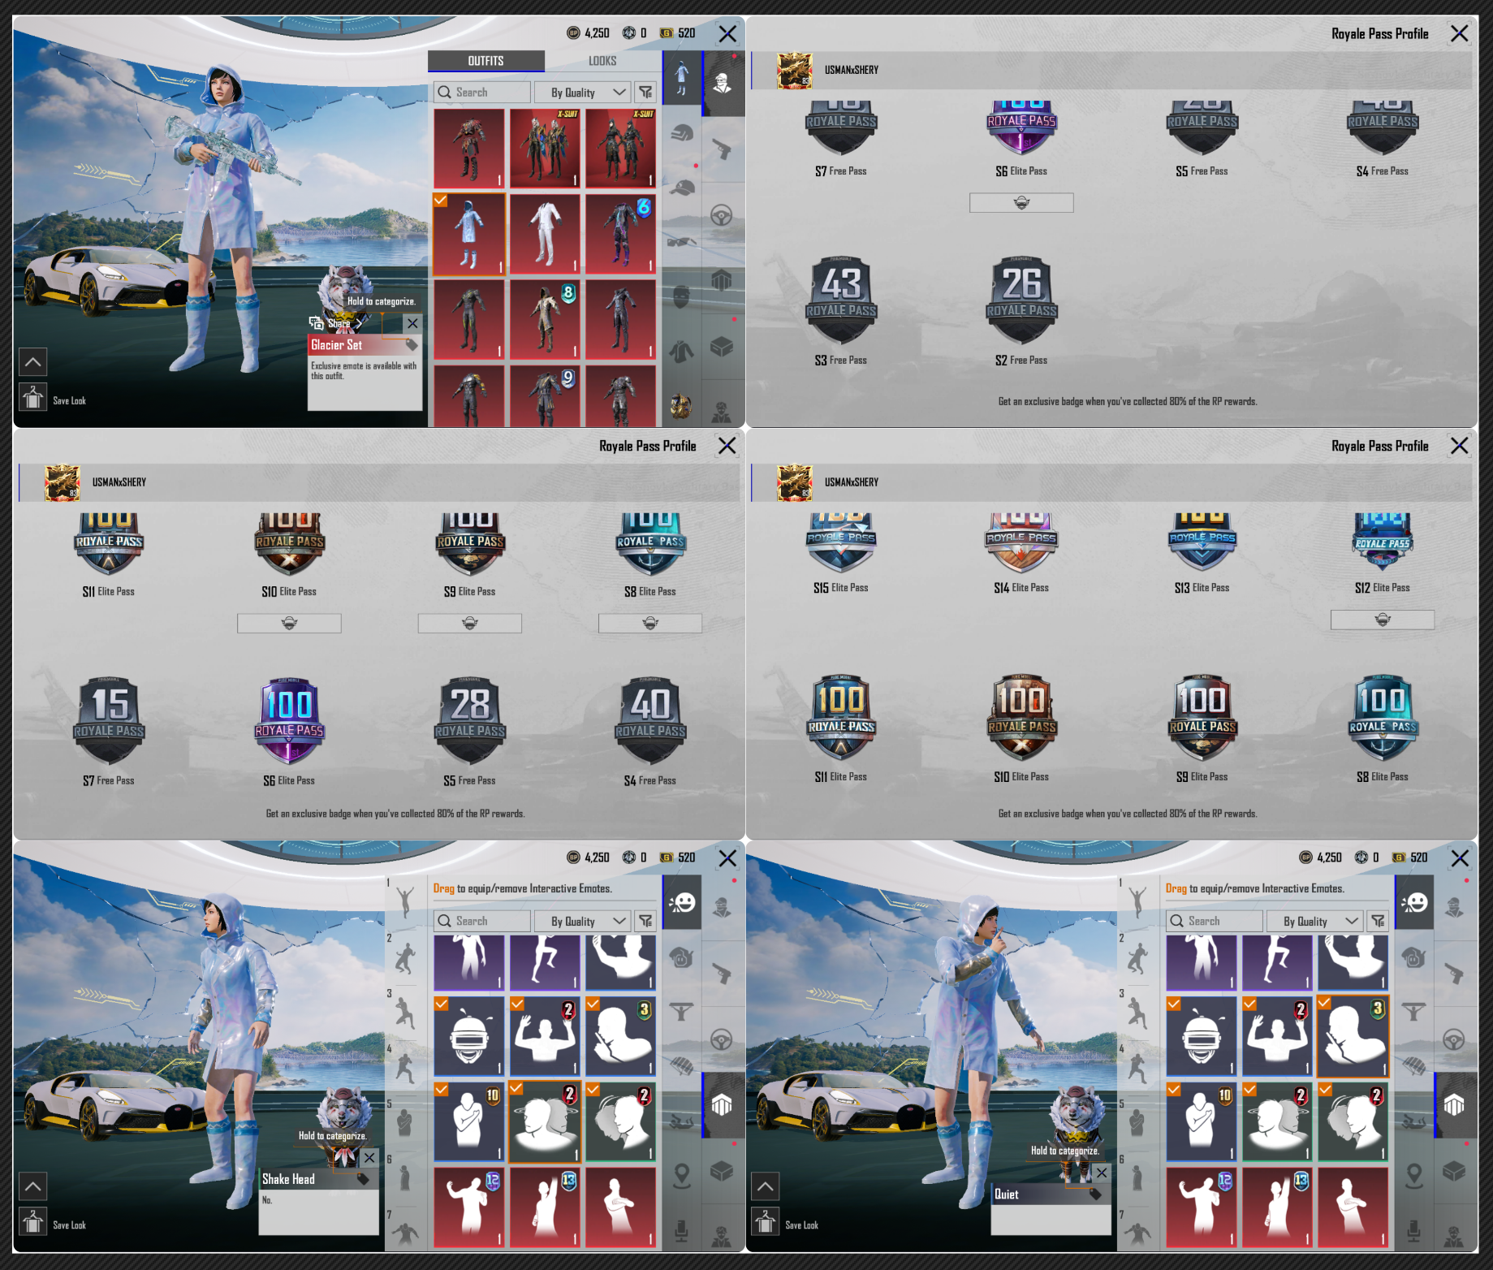Click the S15 Elite Pass badge
Viewport: 1493px width, 1270px height.
tap(841, 542)
